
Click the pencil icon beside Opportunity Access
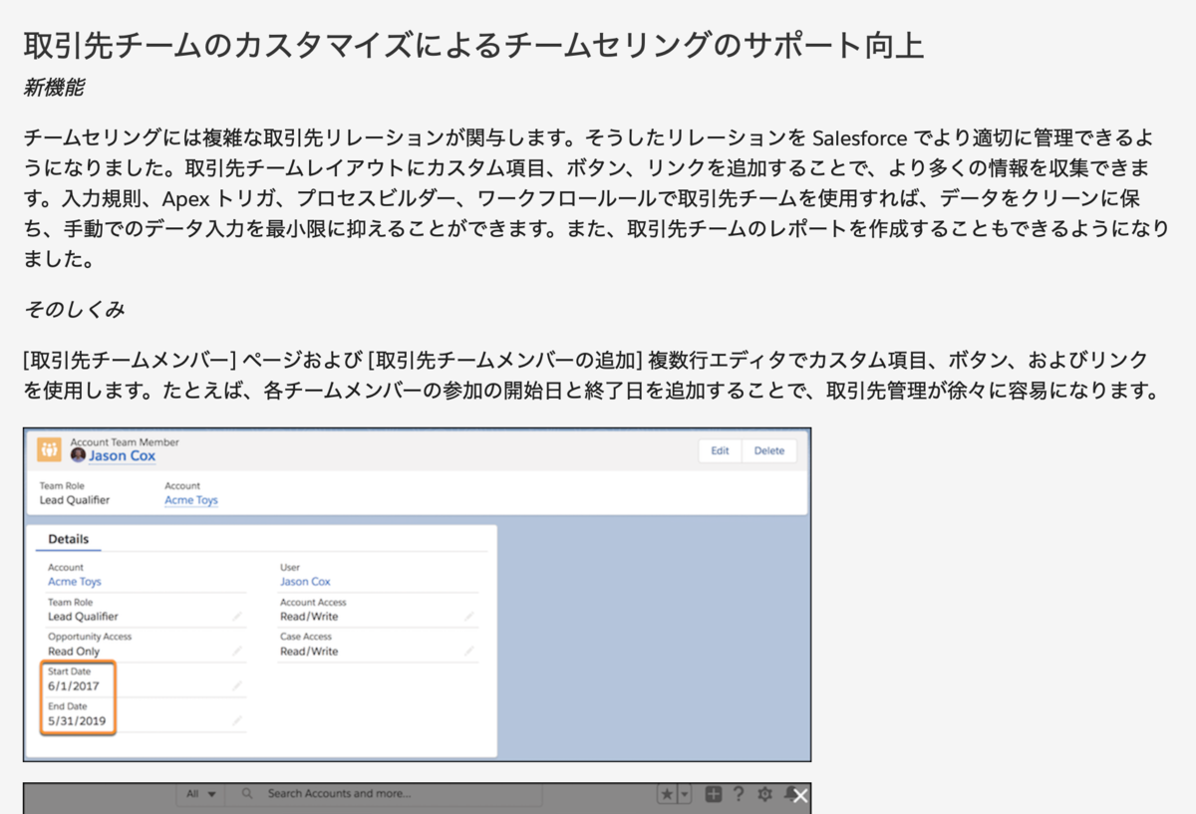point(237,651)
